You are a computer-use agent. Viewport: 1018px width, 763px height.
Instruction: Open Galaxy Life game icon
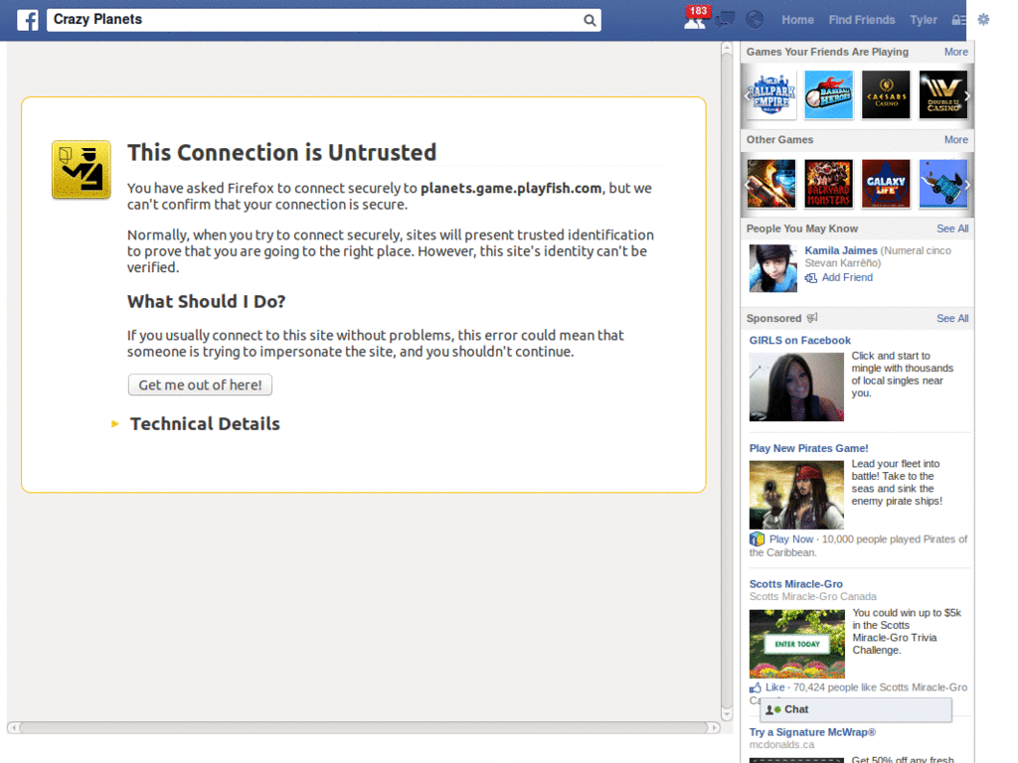[x=886, y=184]
